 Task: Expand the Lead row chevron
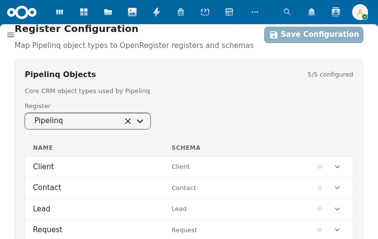tap(337, 209)
